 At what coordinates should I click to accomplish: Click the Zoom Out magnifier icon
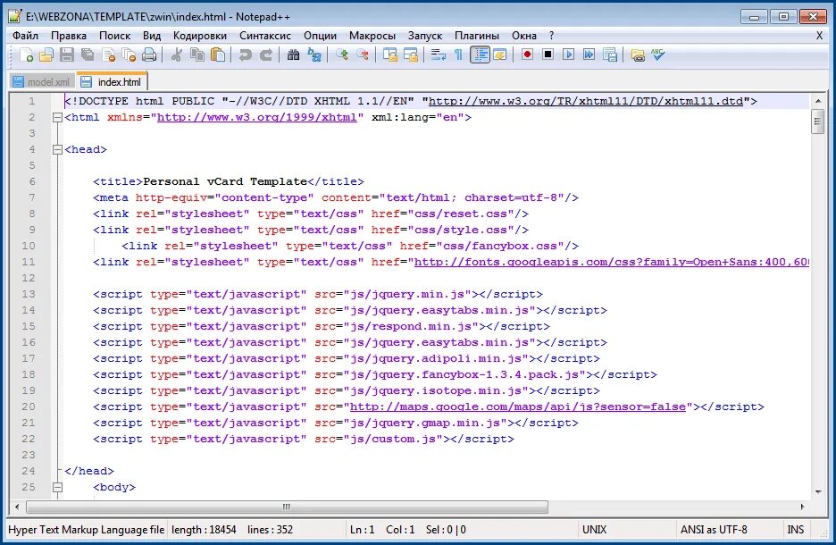363,54
